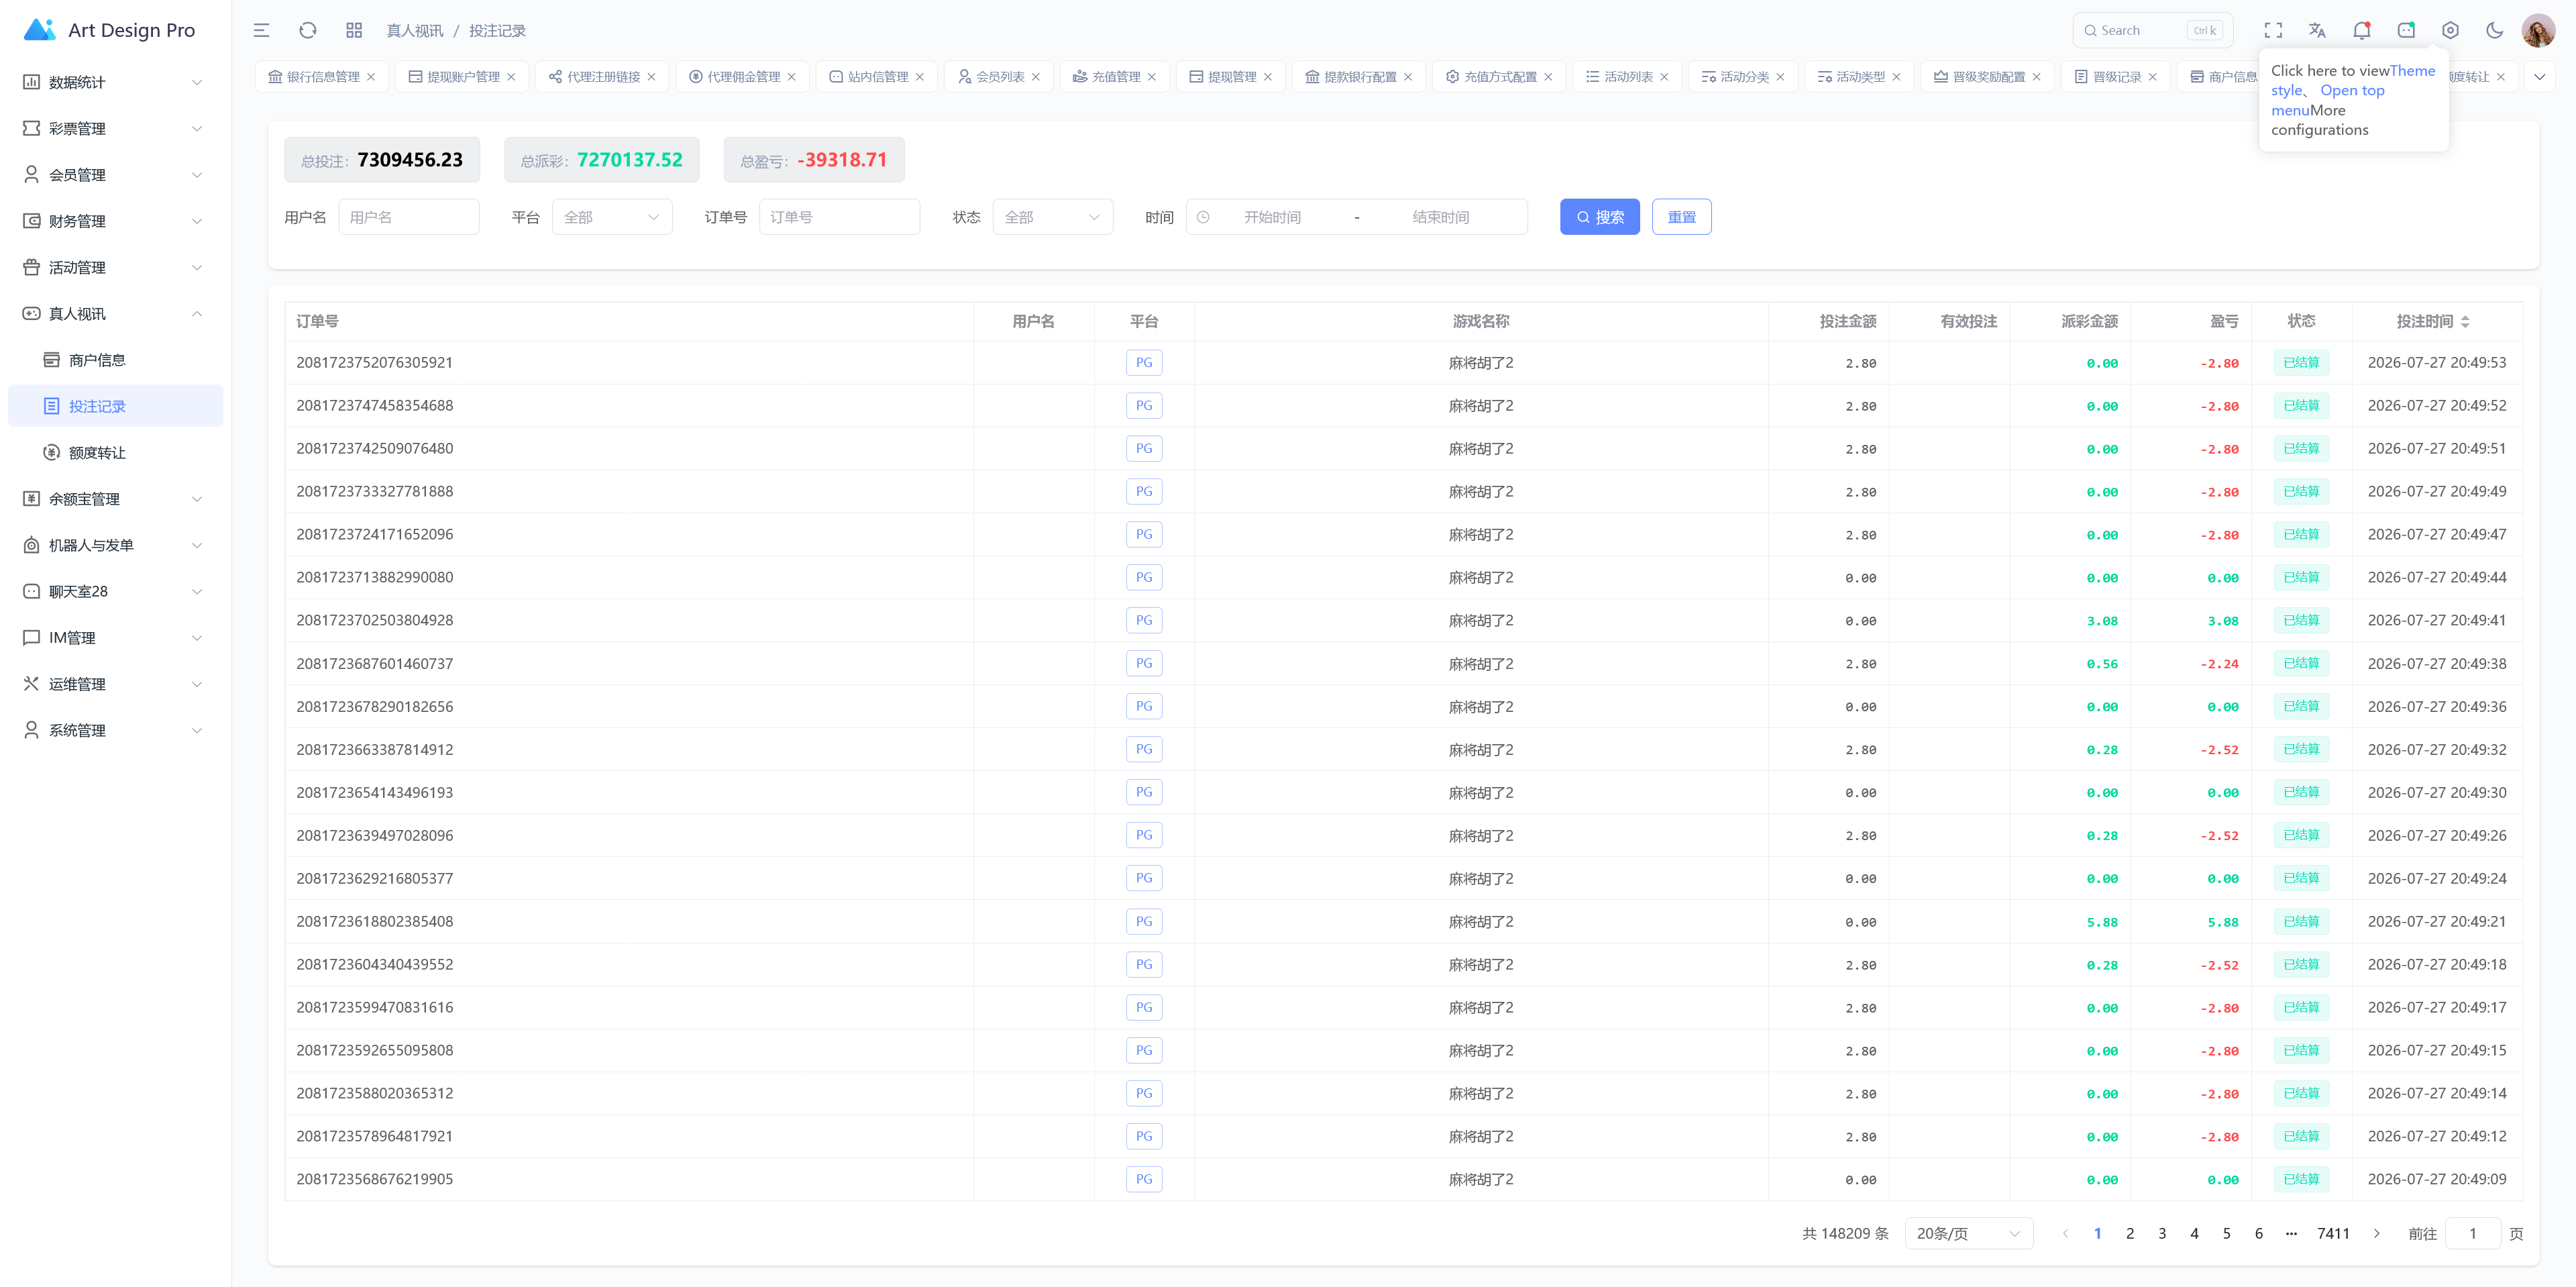Open the 晋级奖励配置 tab
The image size is (2576, 1287).
tap(1987, 77)
